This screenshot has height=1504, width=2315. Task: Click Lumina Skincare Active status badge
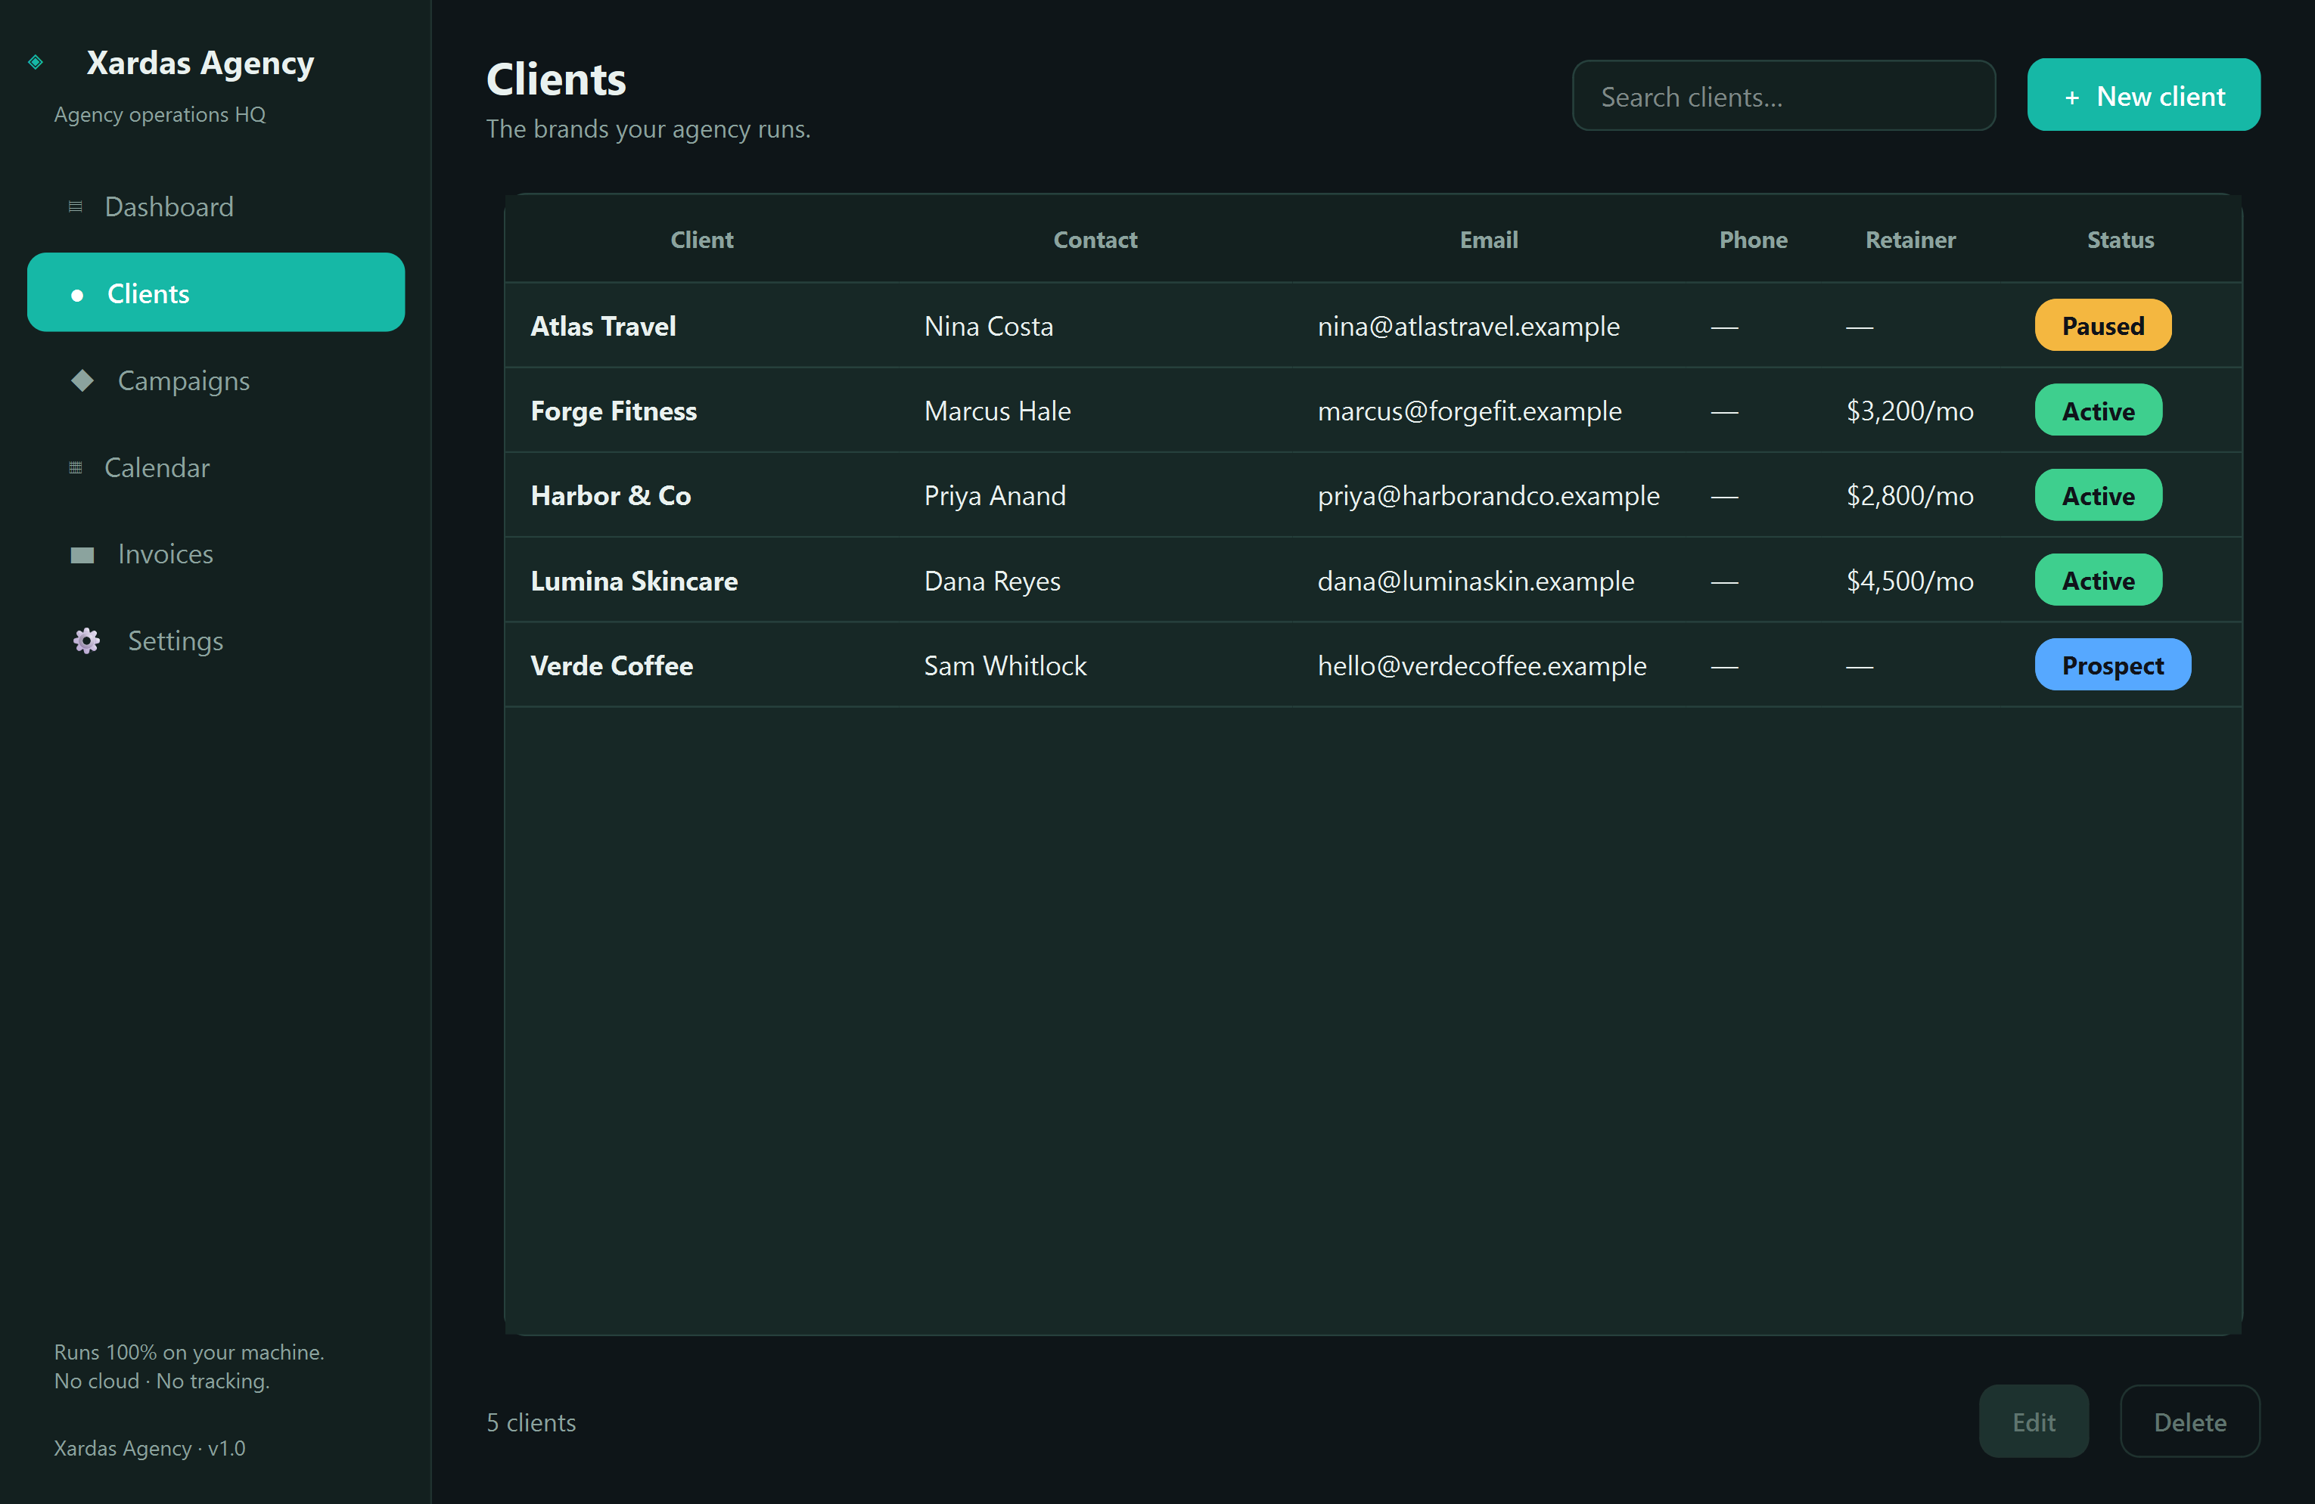coord(2098,581)
